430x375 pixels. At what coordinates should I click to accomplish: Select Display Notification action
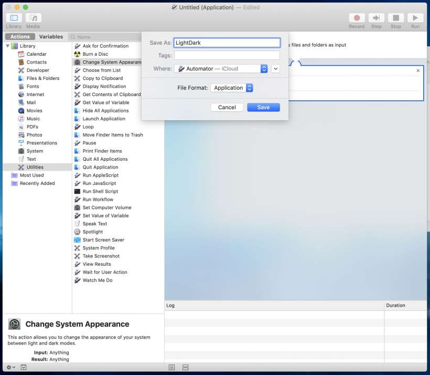click(x=104, y=86)
